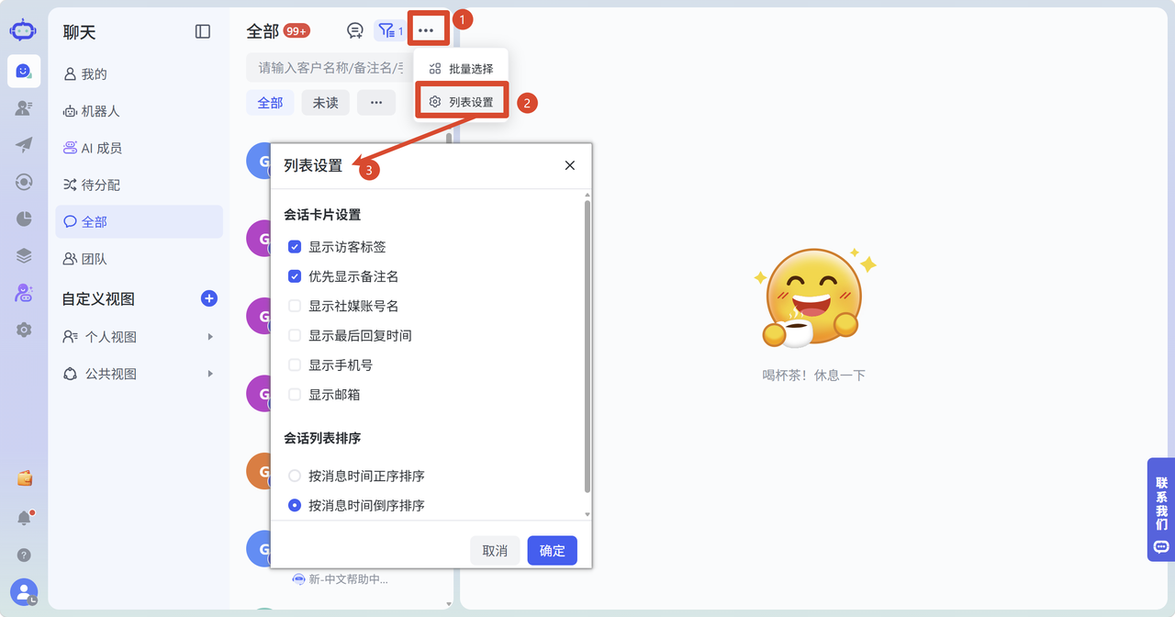Viewport: 1175px width, 617px height.
Task: Open the paper plane send icon
Action: 24,145
